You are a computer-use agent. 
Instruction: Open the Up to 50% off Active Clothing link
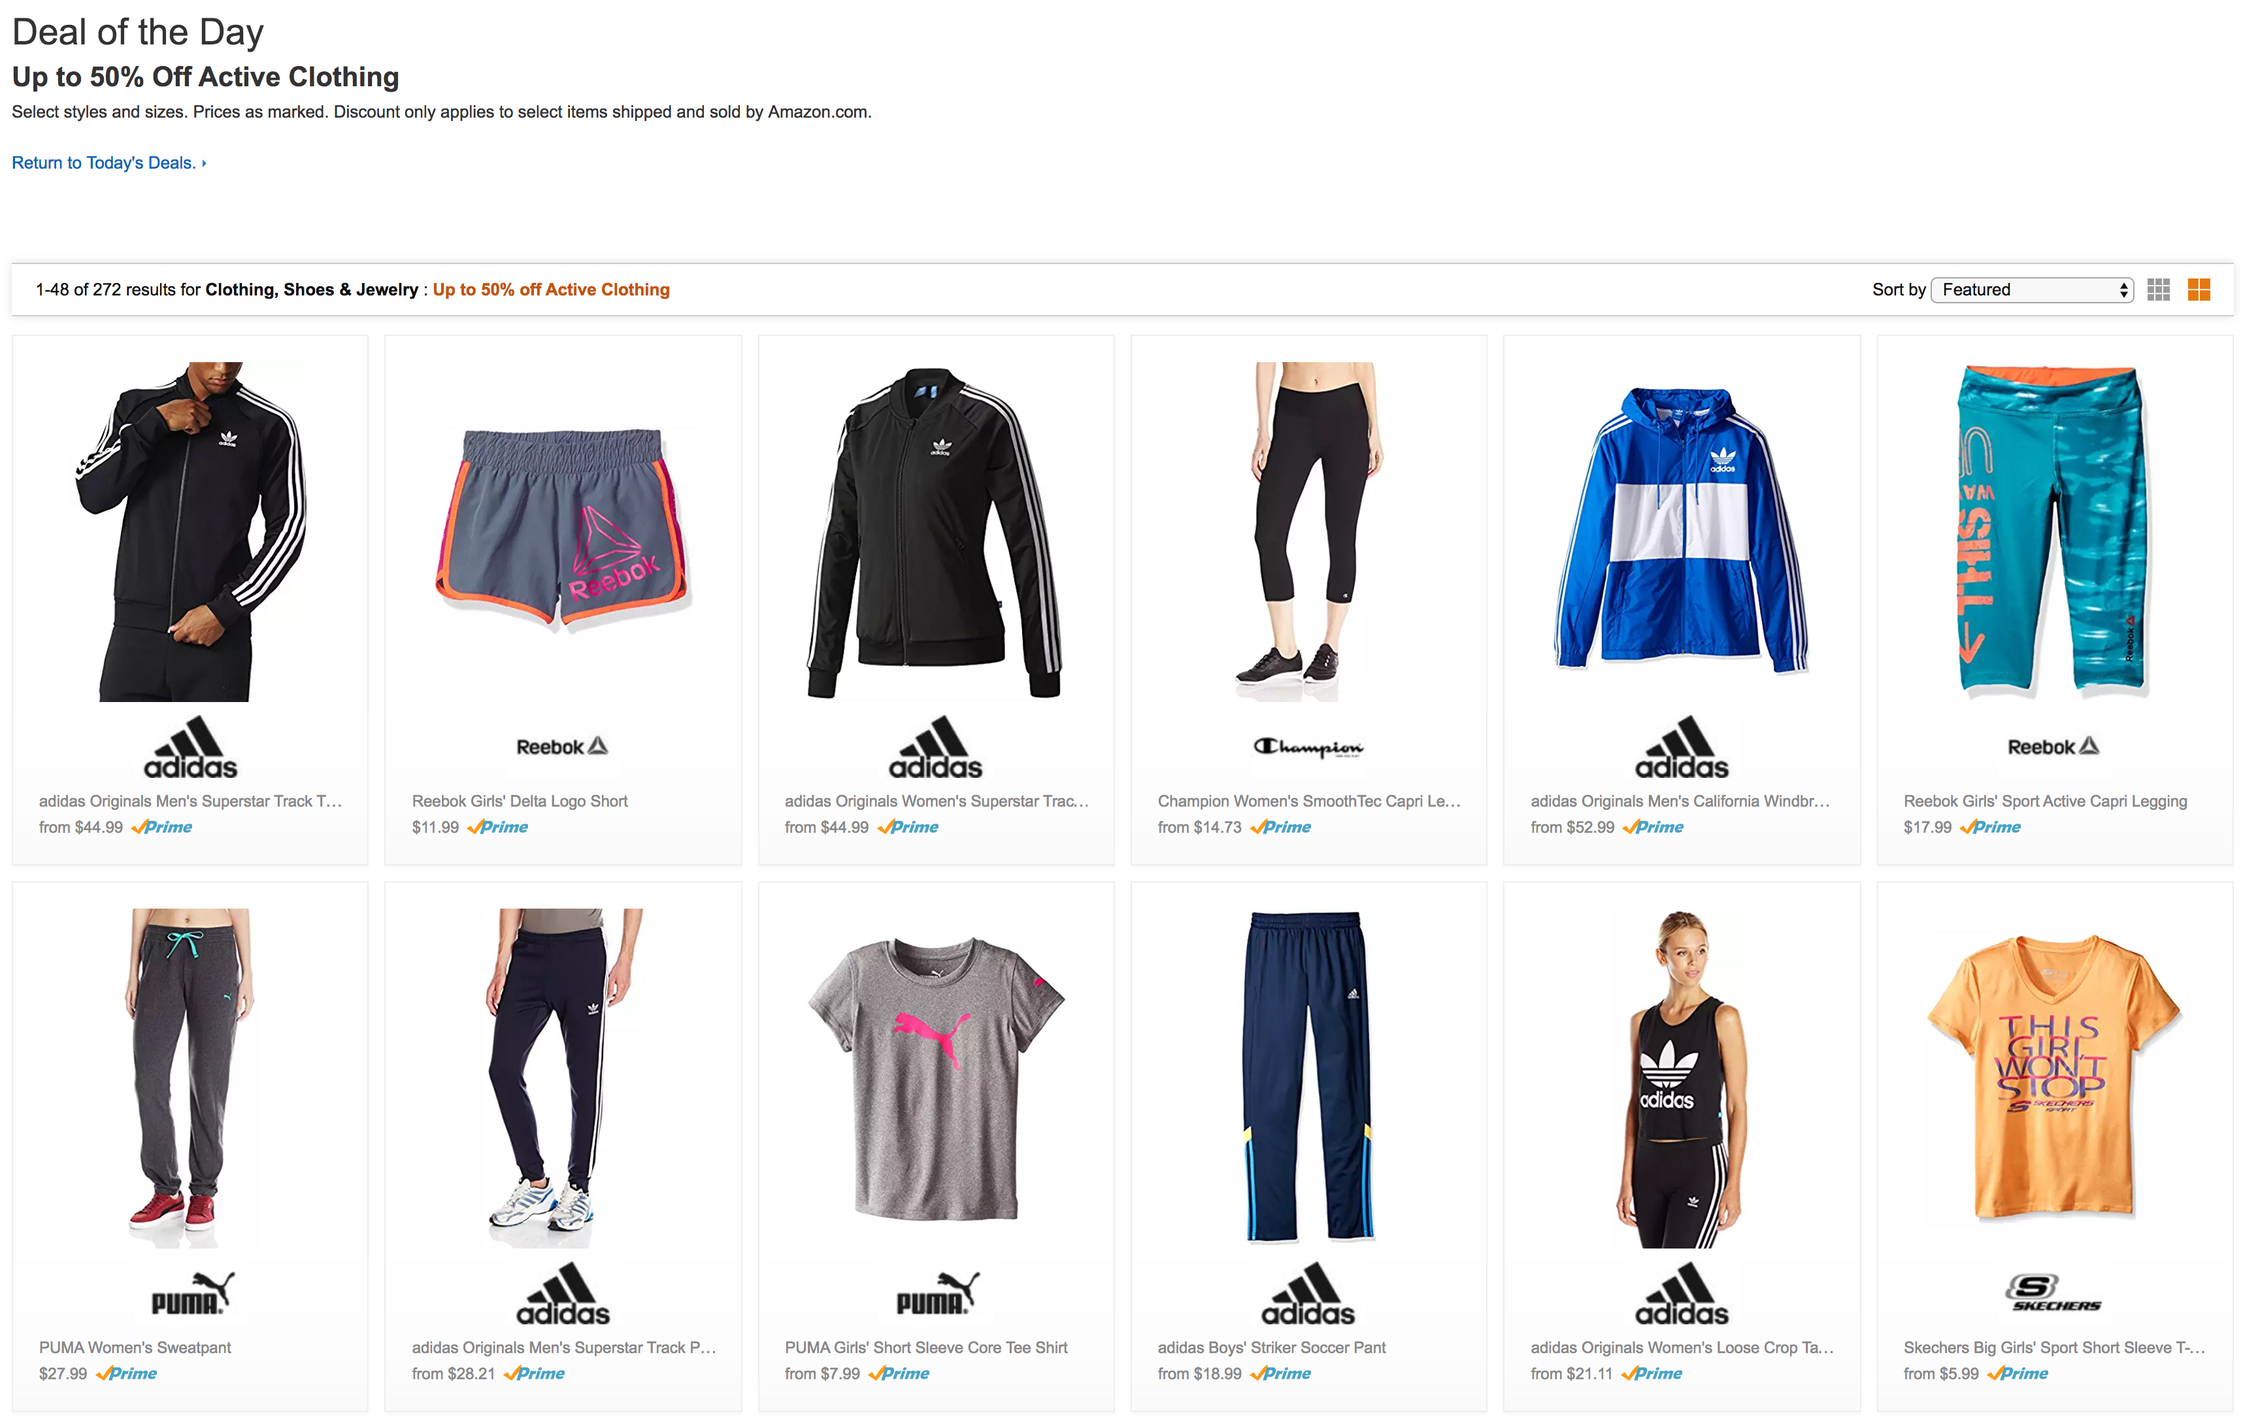click(550, 290)
